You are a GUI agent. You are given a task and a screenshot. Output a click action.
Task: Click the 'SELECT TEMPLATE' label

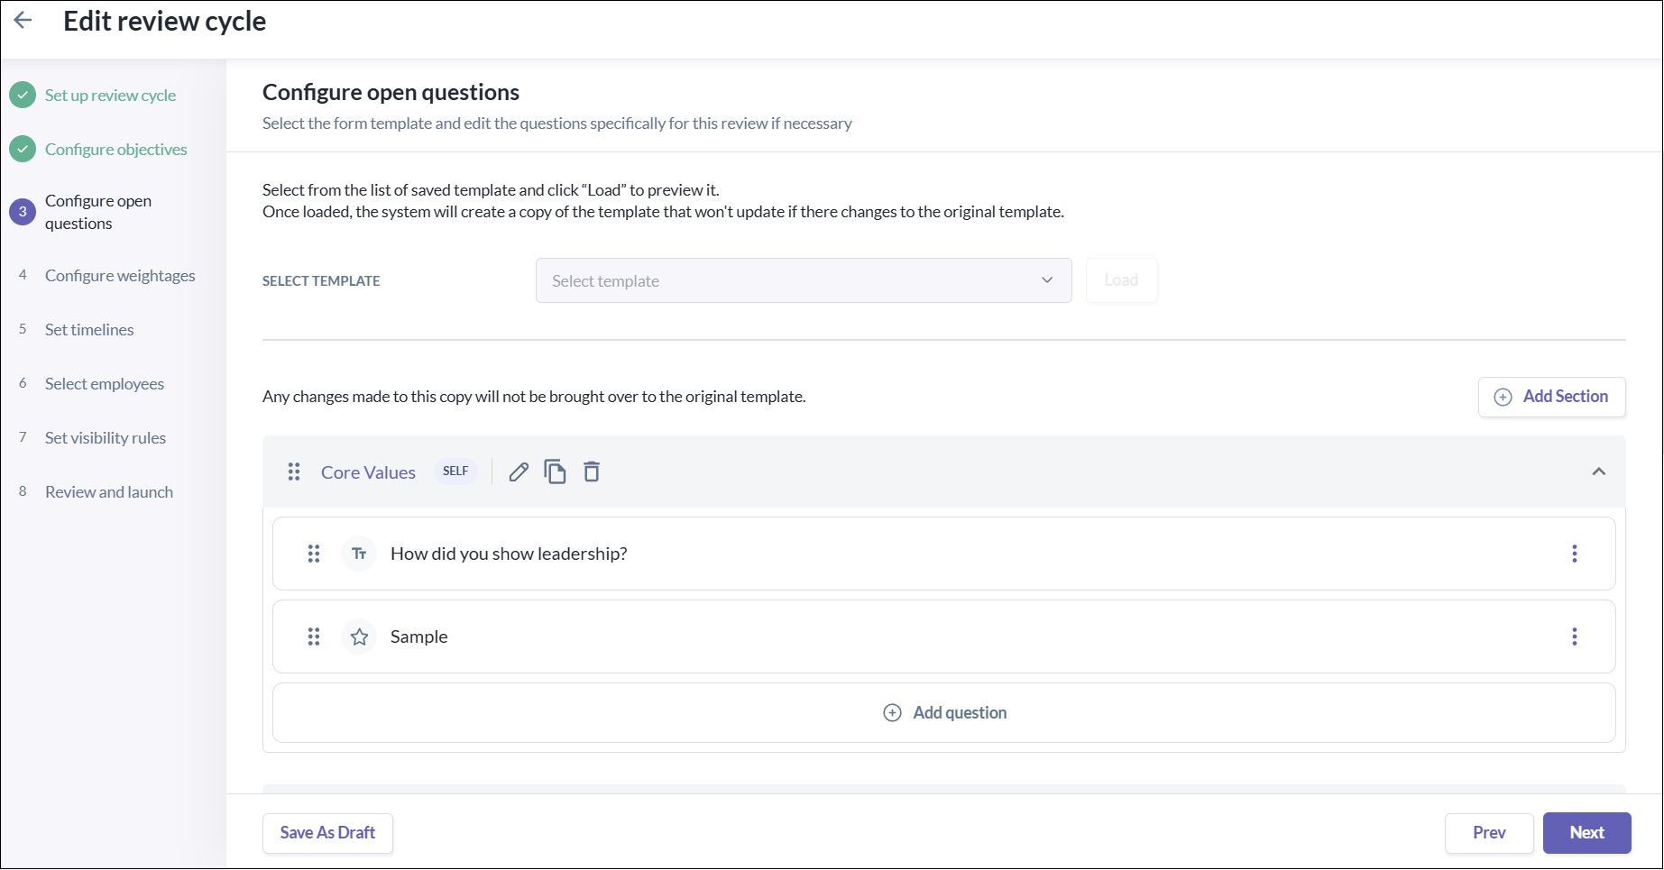321,281
